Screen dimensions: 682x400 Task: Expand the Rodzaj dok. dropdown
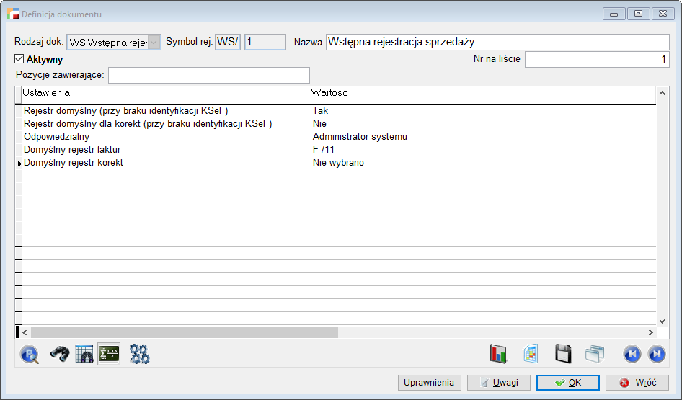(154, 43)
